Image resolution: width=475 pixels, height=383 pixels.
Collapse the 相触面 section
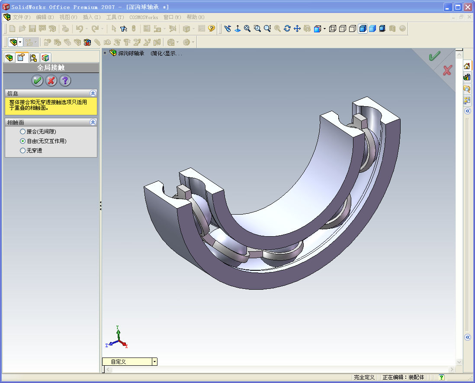(x=93, y=122)
